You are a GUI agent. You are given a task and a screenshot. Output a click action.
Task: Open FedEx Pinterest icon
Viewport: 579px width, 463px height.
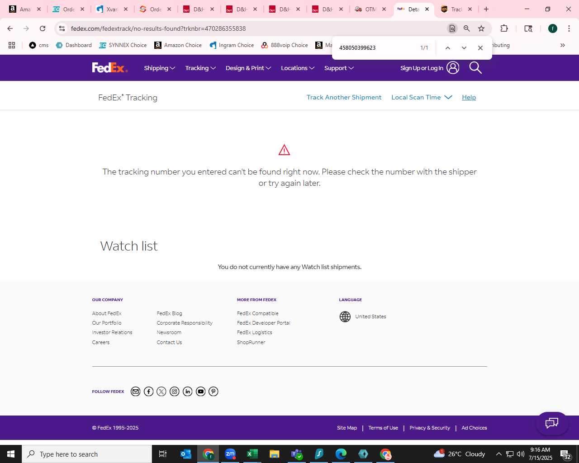click(214, 392)
